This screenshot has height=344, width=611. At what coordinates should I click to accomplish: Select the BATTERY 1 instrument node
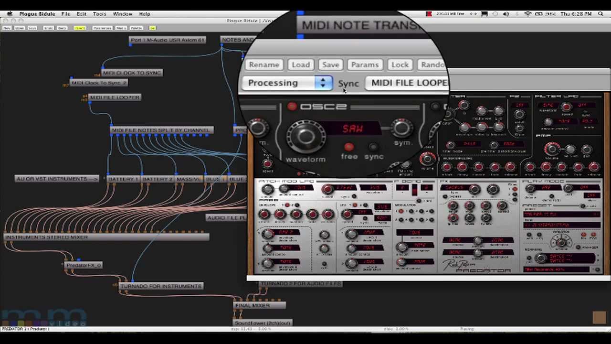123,179
